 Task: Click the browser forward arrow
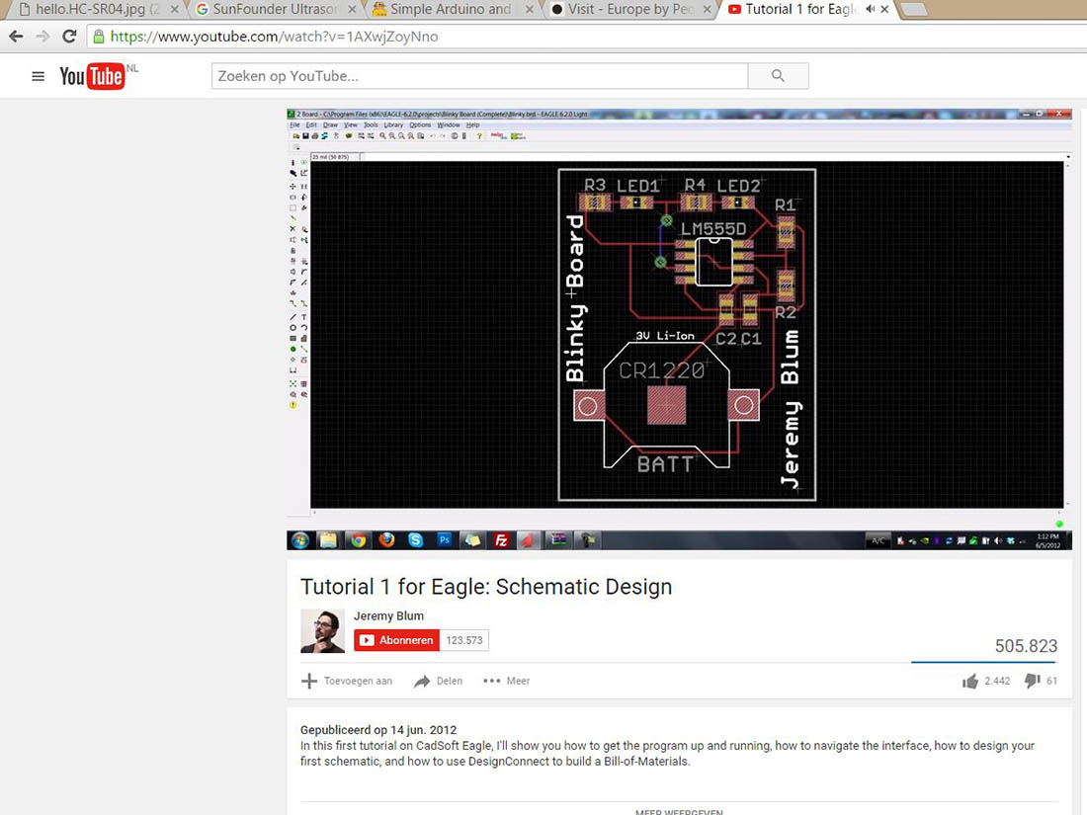[x=42, y=37]
